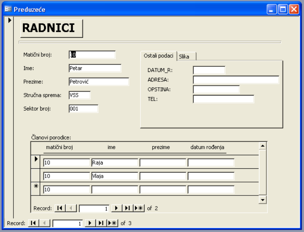Screen dimensions: 304x232
Task: Focus the Prezime field containing Petrović
Action: 98,82
